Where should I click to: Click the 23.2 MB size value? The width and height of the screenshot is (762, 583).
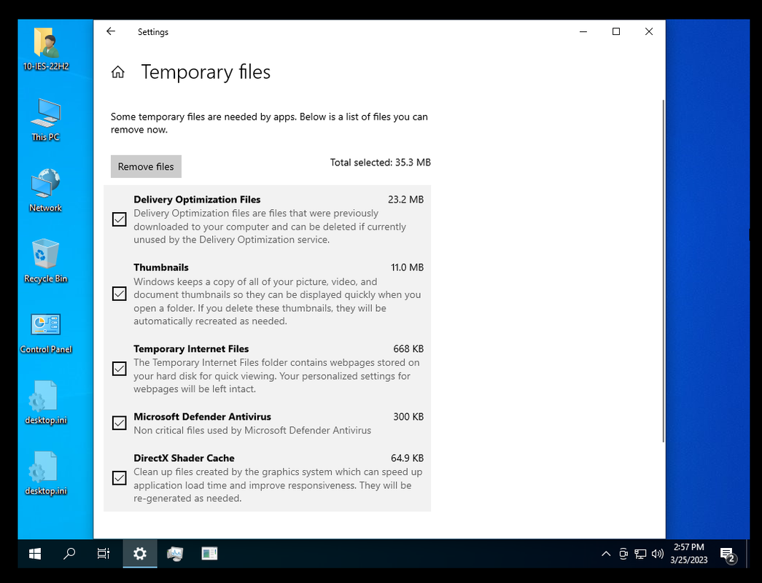[405, 200]
